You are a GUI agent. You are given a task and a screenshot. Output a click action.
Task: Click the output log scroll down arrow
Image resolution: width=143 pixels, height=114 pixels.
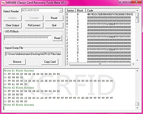[x=137, y=108]
